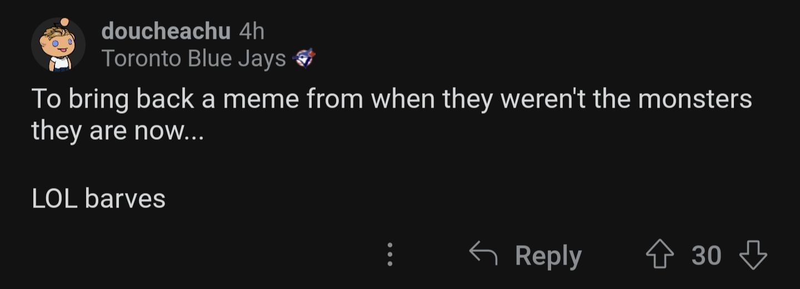Open doucheachu's Snoo avatar
800x289 pixels.
58,45
